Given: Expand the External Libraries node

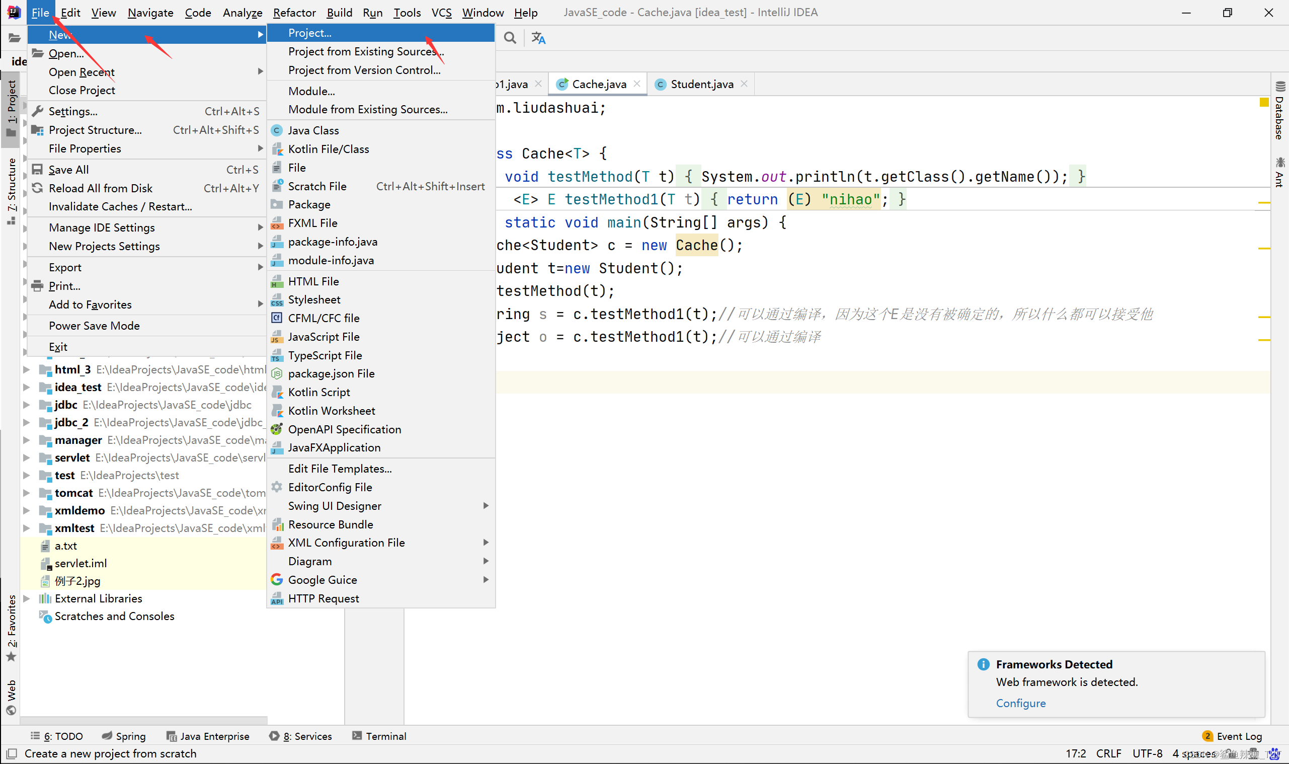Looking at the screenshot, I should click(26, 598).
